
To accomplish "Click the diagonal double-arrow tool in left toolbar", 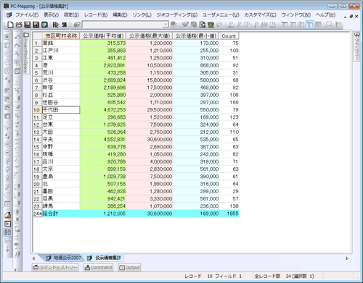I will [x=8, y=80].
